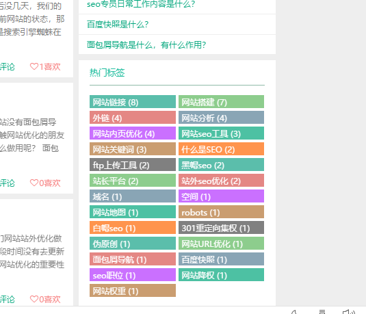The image size is (366, 314).
Task: Open 面包屑导航是什么，有什么作用? article
Action: click(146, 45)
